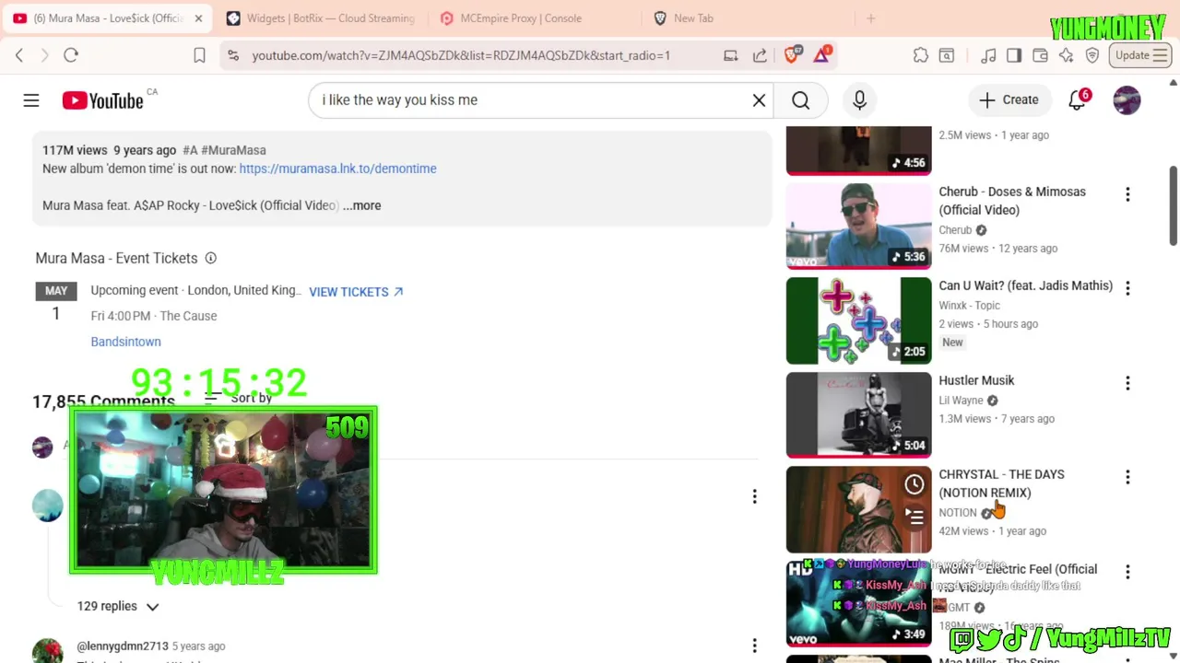Click the install app icon in address bar
This screenshot has height=663, width=1180.
coord(731,55)
